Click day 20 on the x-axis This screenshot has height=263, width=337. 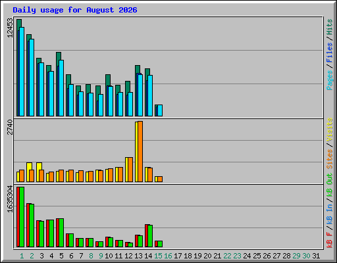point(207,256)
